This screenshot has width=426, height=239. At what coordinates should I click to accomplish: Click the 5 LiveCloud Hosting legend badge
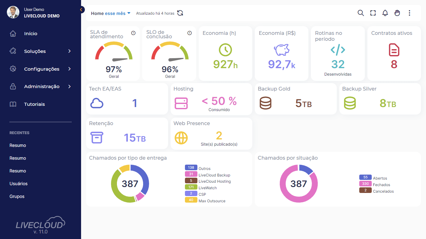coord(191,180)
